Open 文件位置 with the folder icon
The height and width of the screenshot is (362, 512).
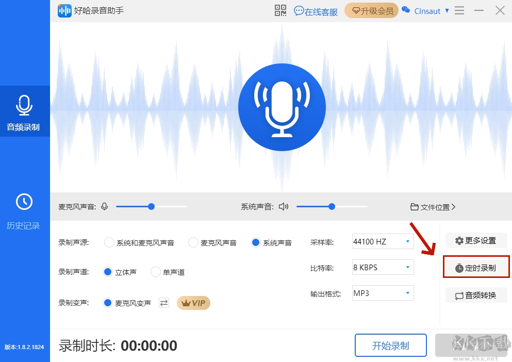(x=432, y=206)
